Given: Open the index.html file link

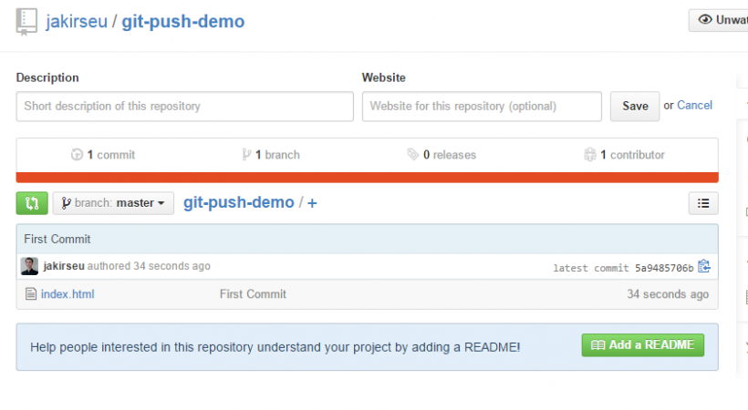Looking at the screenshot, I should [68, 294].
